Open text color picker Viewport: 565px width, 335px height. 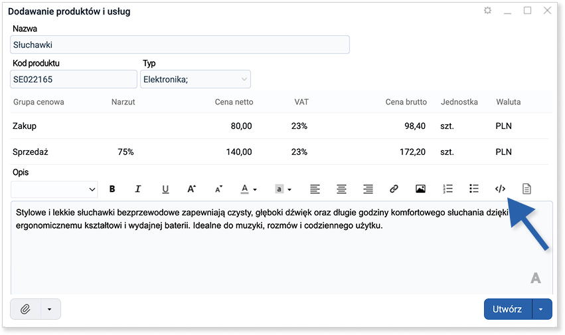click(248, 189)
